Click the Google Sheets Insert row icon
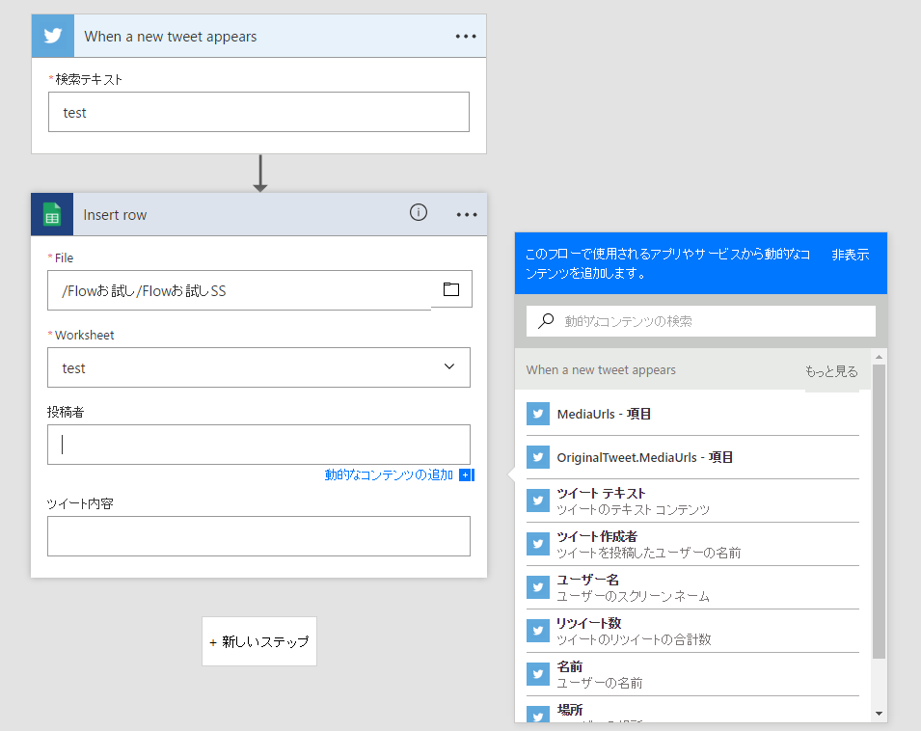Screen dimensions: 921x731 pos(52,214)
